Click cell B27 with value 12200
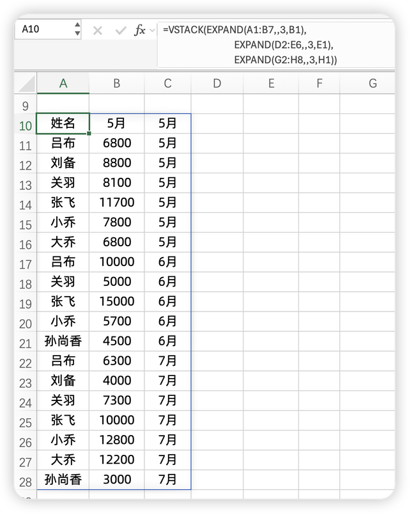The width and height of the screenshot is (409, 513). coord(117,460)
